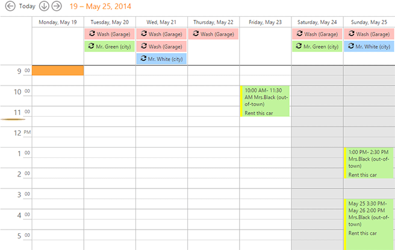Click recurrence icon on Tuesday Wash appointment
395x250 pixels.
coord(92,34)
